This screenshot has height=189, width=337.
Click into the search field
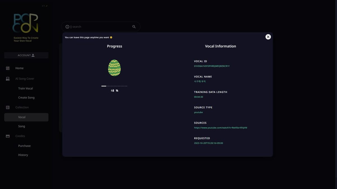point(101,27)
